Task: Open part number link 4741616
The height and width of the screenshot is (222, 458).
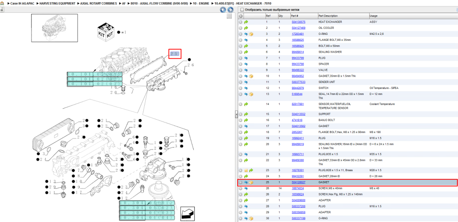Action: pyautogui.click(x=297, y=120)
